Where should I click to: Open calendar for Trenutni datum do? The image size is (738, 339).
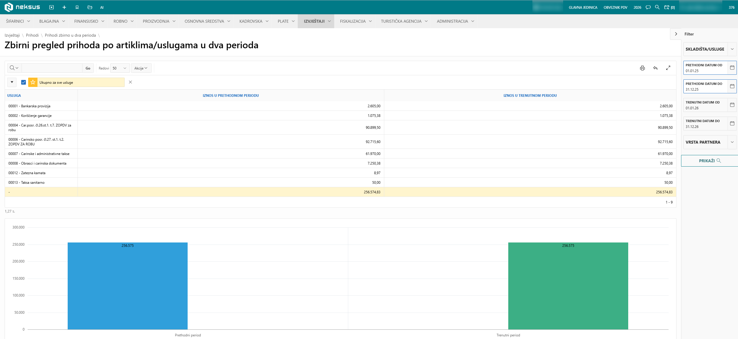point(732,124)
